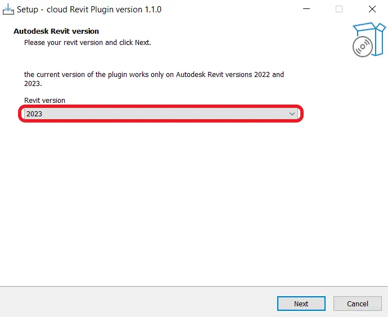Click the 'Setup - cloud Revit Plugin' window title
Image resolution: width=388 pixels, height=317 pixels.
pos(89,10)
